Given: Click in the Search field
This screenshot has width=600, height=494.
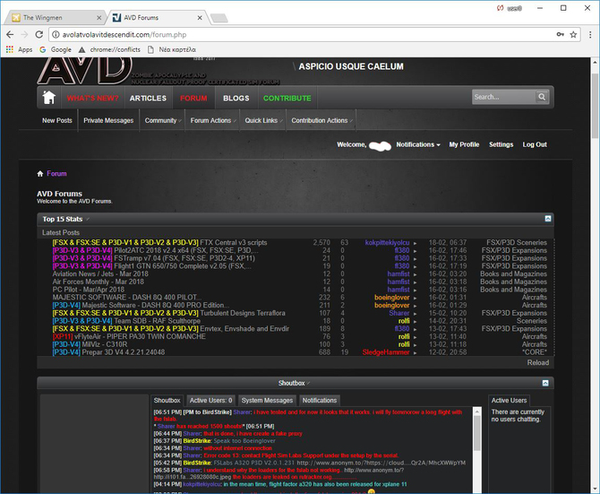Looking at the screenshot, I should [503, 97].
